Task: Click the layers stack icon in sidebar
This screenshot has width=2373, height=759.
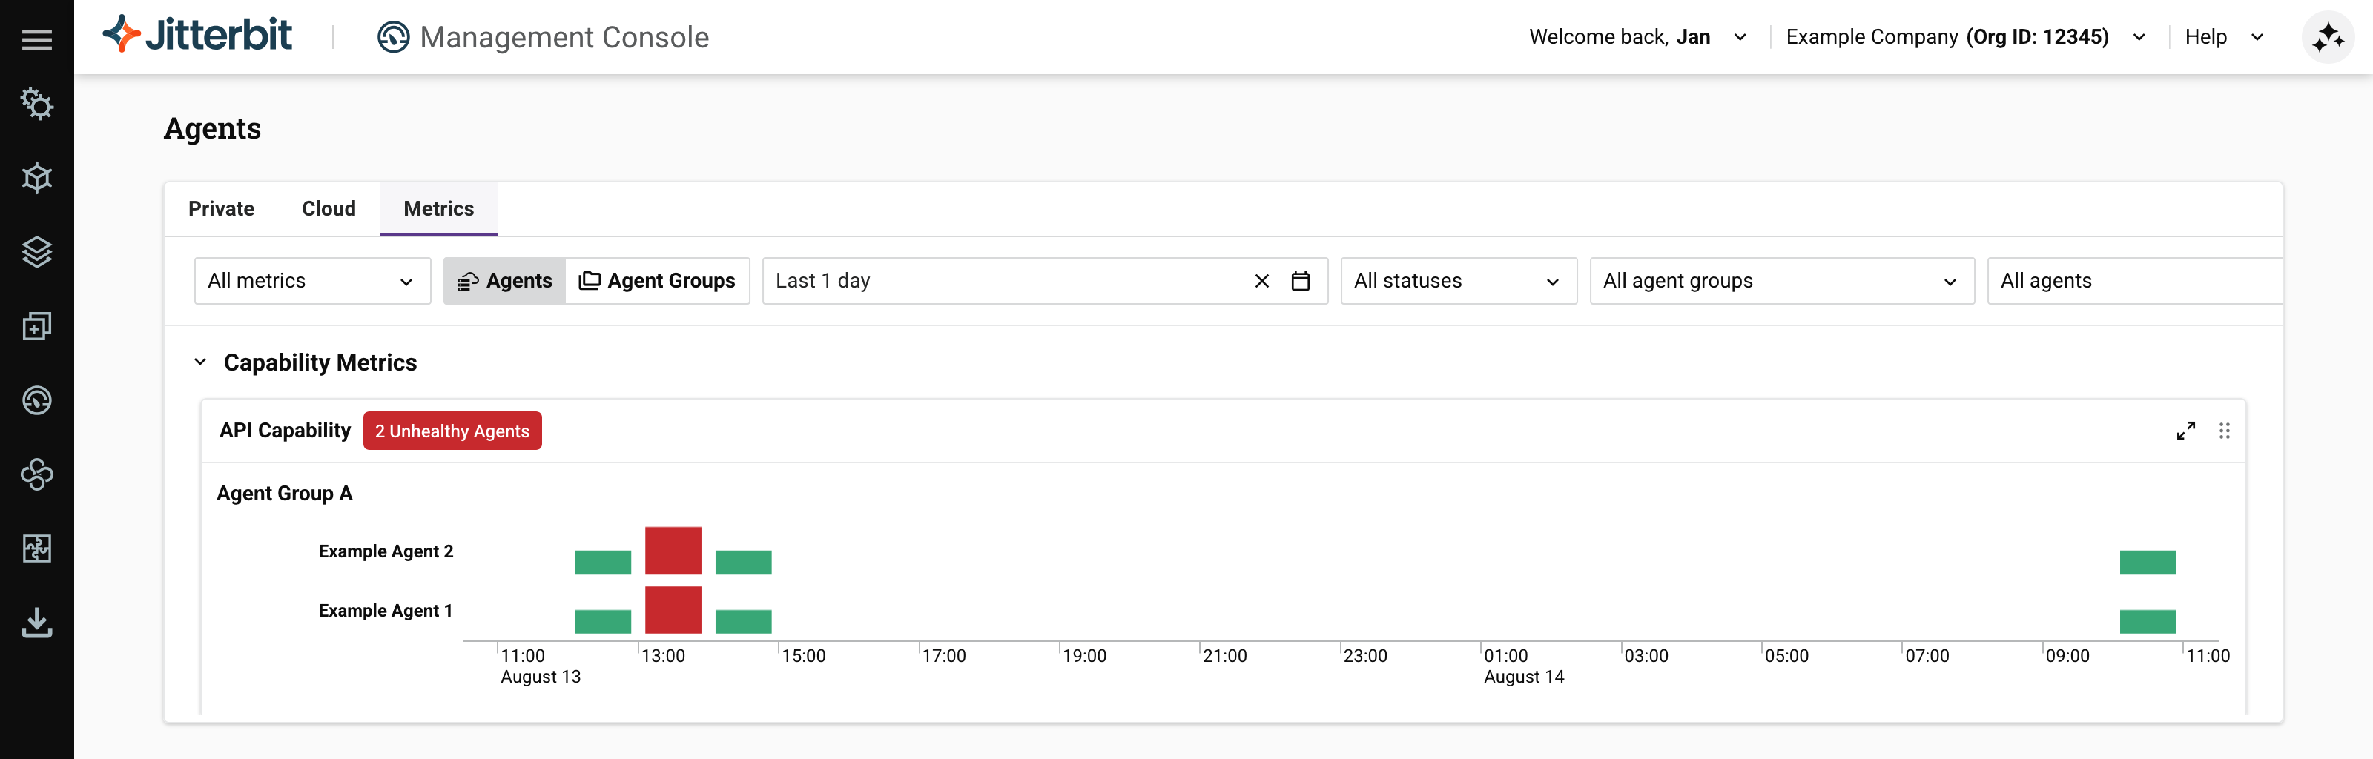Action: click(37, 251)
